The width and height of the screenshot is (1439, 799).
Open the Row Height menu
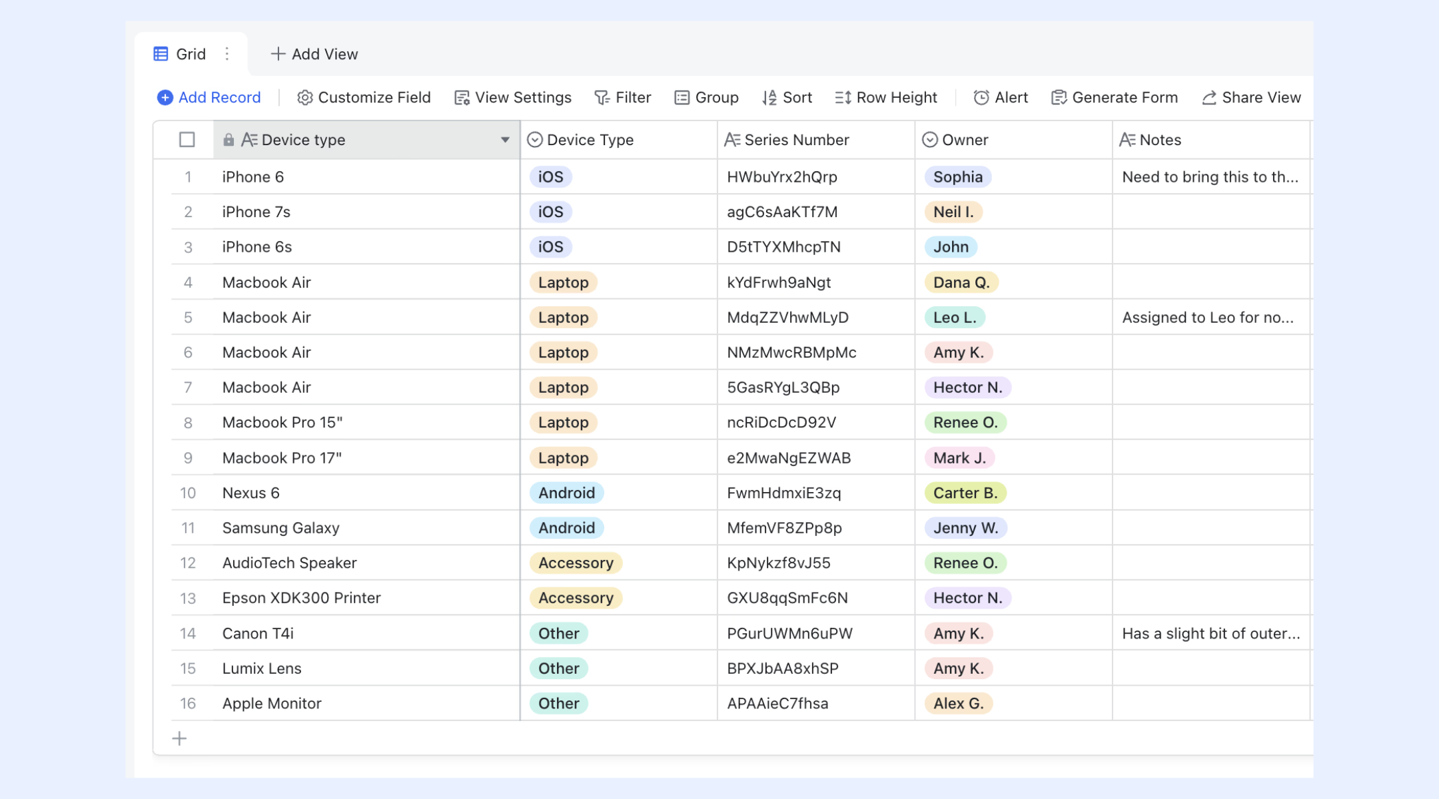click(886, 98)
